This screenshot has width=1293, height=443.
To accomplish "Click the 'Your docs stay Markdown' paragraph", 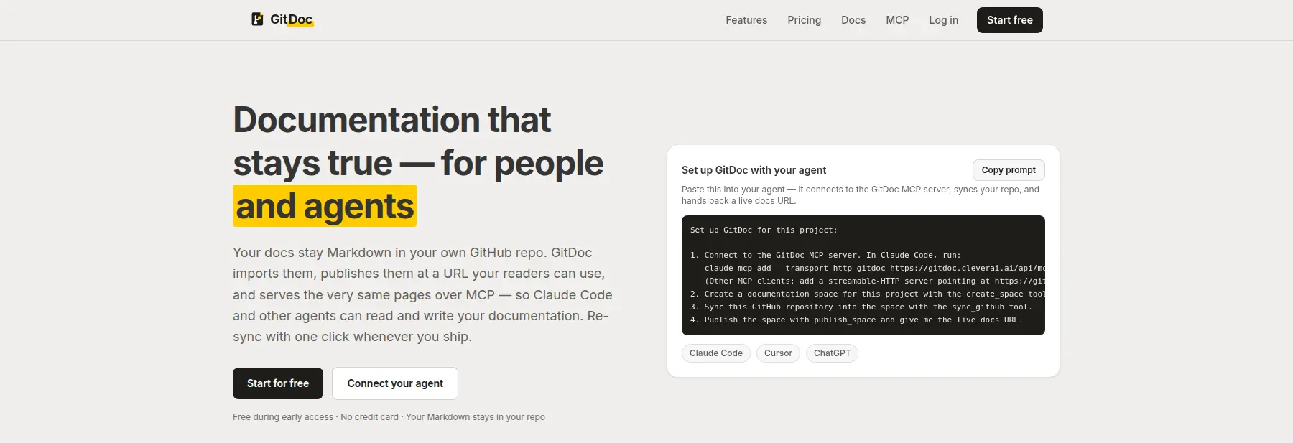I will pos(422,294).
